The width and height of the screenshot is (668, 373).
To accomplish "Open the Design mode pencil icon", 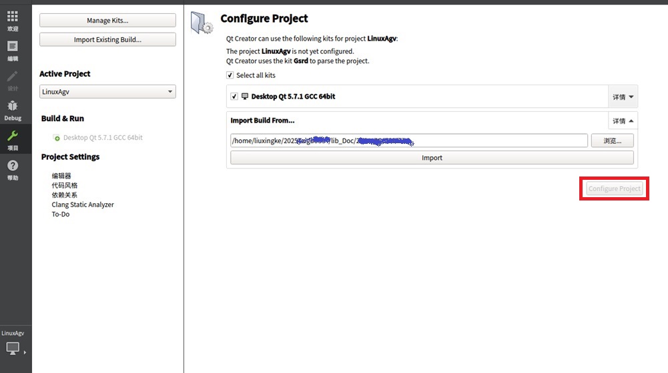I will click(x=13, y=76).
